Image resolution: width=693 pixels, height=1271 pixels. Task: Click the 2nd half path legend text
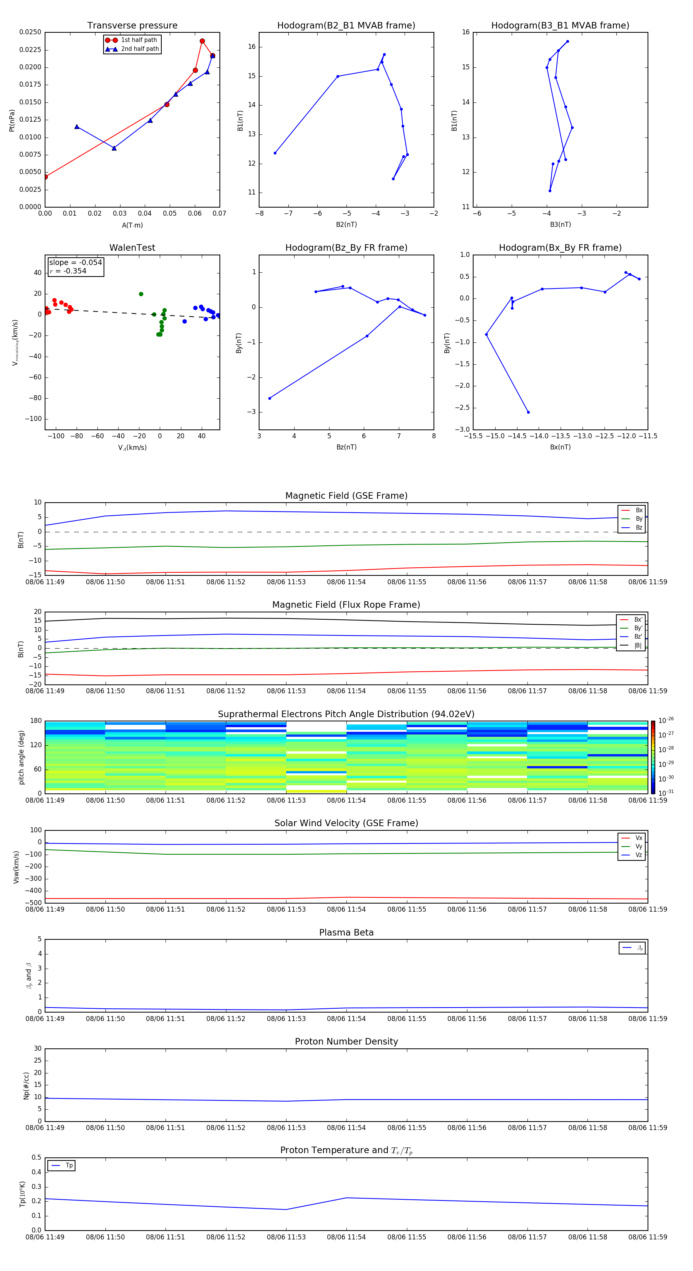140,49
